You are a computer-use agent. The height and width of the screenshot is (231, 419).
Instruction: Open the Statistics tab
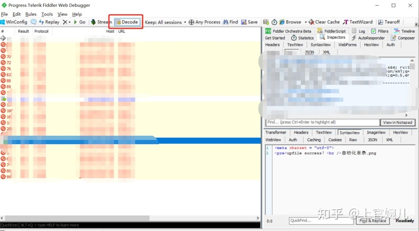point(302,38)
